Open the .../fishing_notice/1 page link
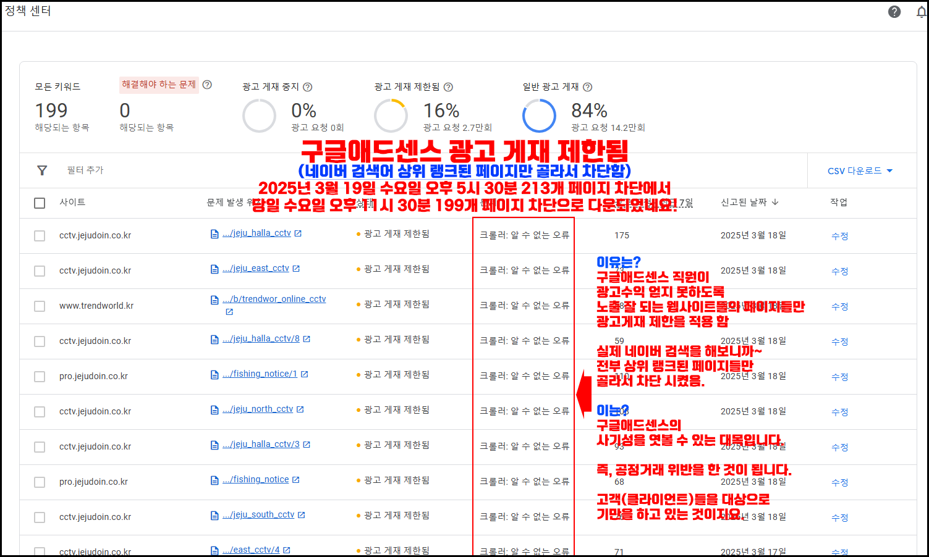 (260, 374)
